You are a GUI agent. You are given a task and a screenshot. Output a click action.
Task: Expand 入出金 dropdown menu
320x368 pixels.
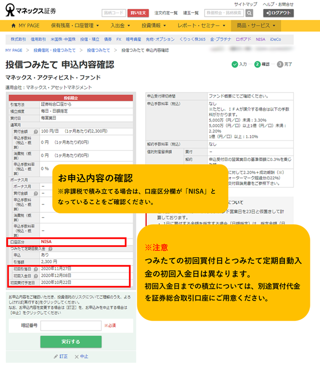[x=120, y=26]
